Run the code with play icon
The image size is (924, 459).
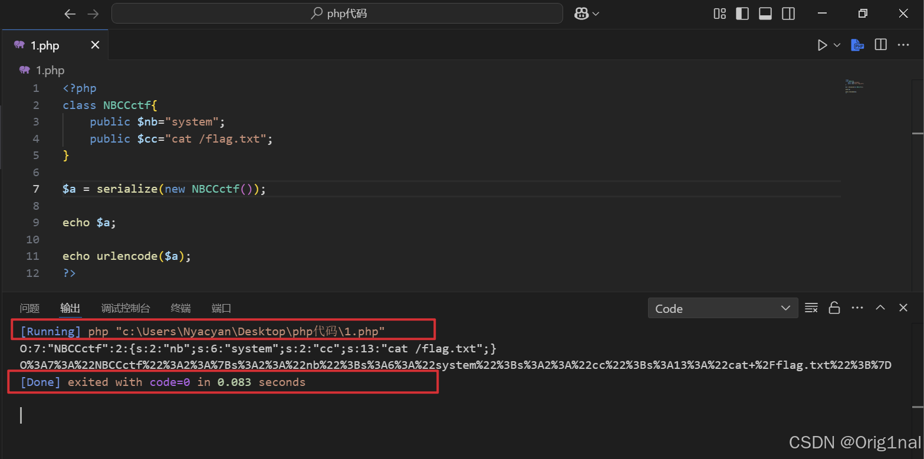[822, 45]
